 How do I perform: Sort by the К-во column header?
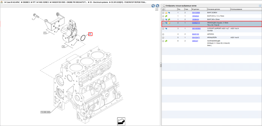click(x=188, y=9)
